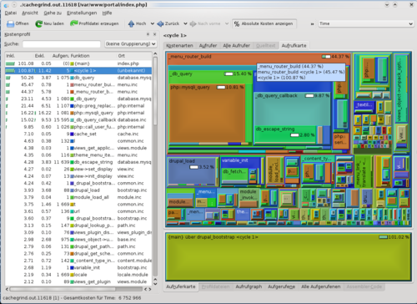The image size is (417, 304).
Task: Click the drupal_load blue treemap block
Action: (192, 171)
